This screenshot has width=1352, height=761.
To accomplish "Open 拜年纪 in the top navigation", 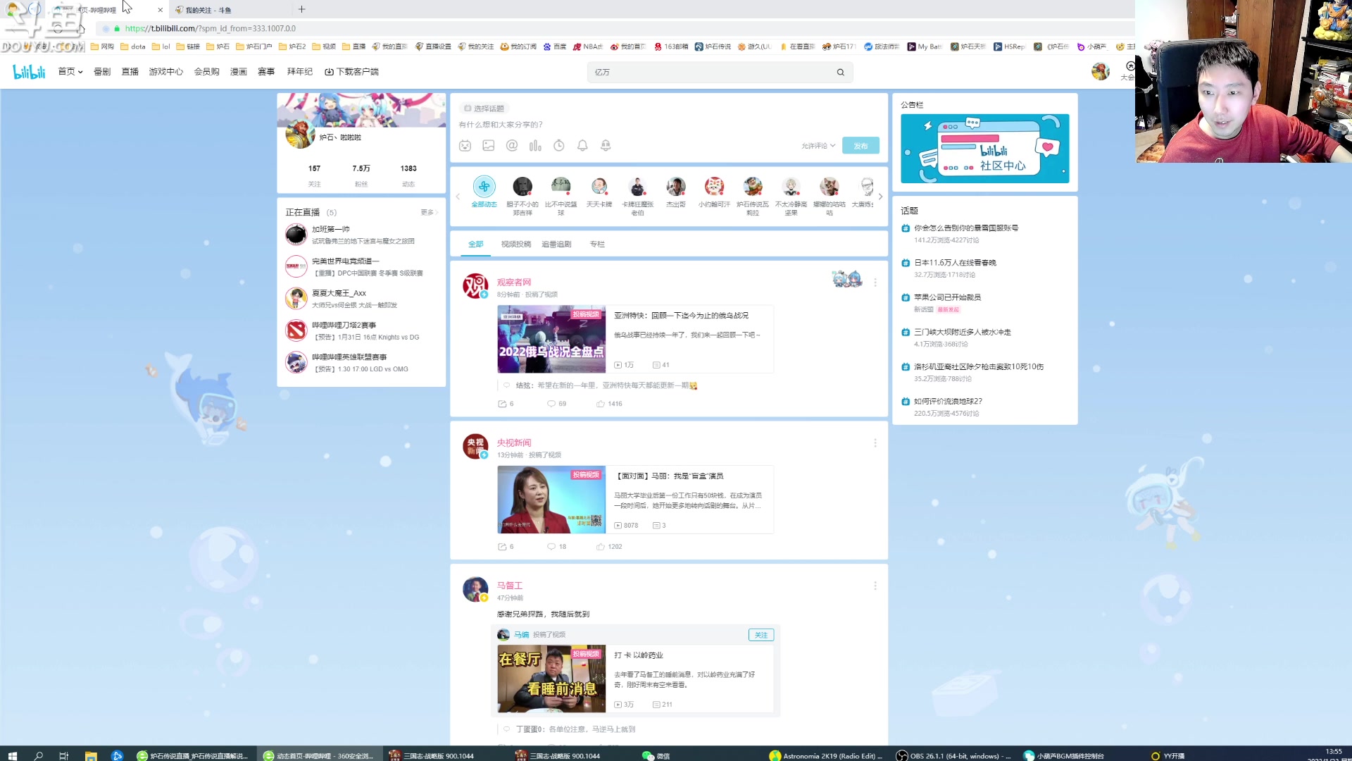I will point(300,72).
